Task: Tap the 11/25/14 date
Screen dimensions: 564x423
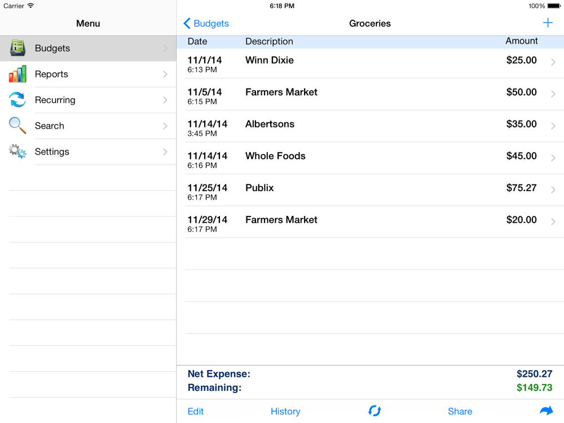Action: pyautogui.click(x=207, y=188)
